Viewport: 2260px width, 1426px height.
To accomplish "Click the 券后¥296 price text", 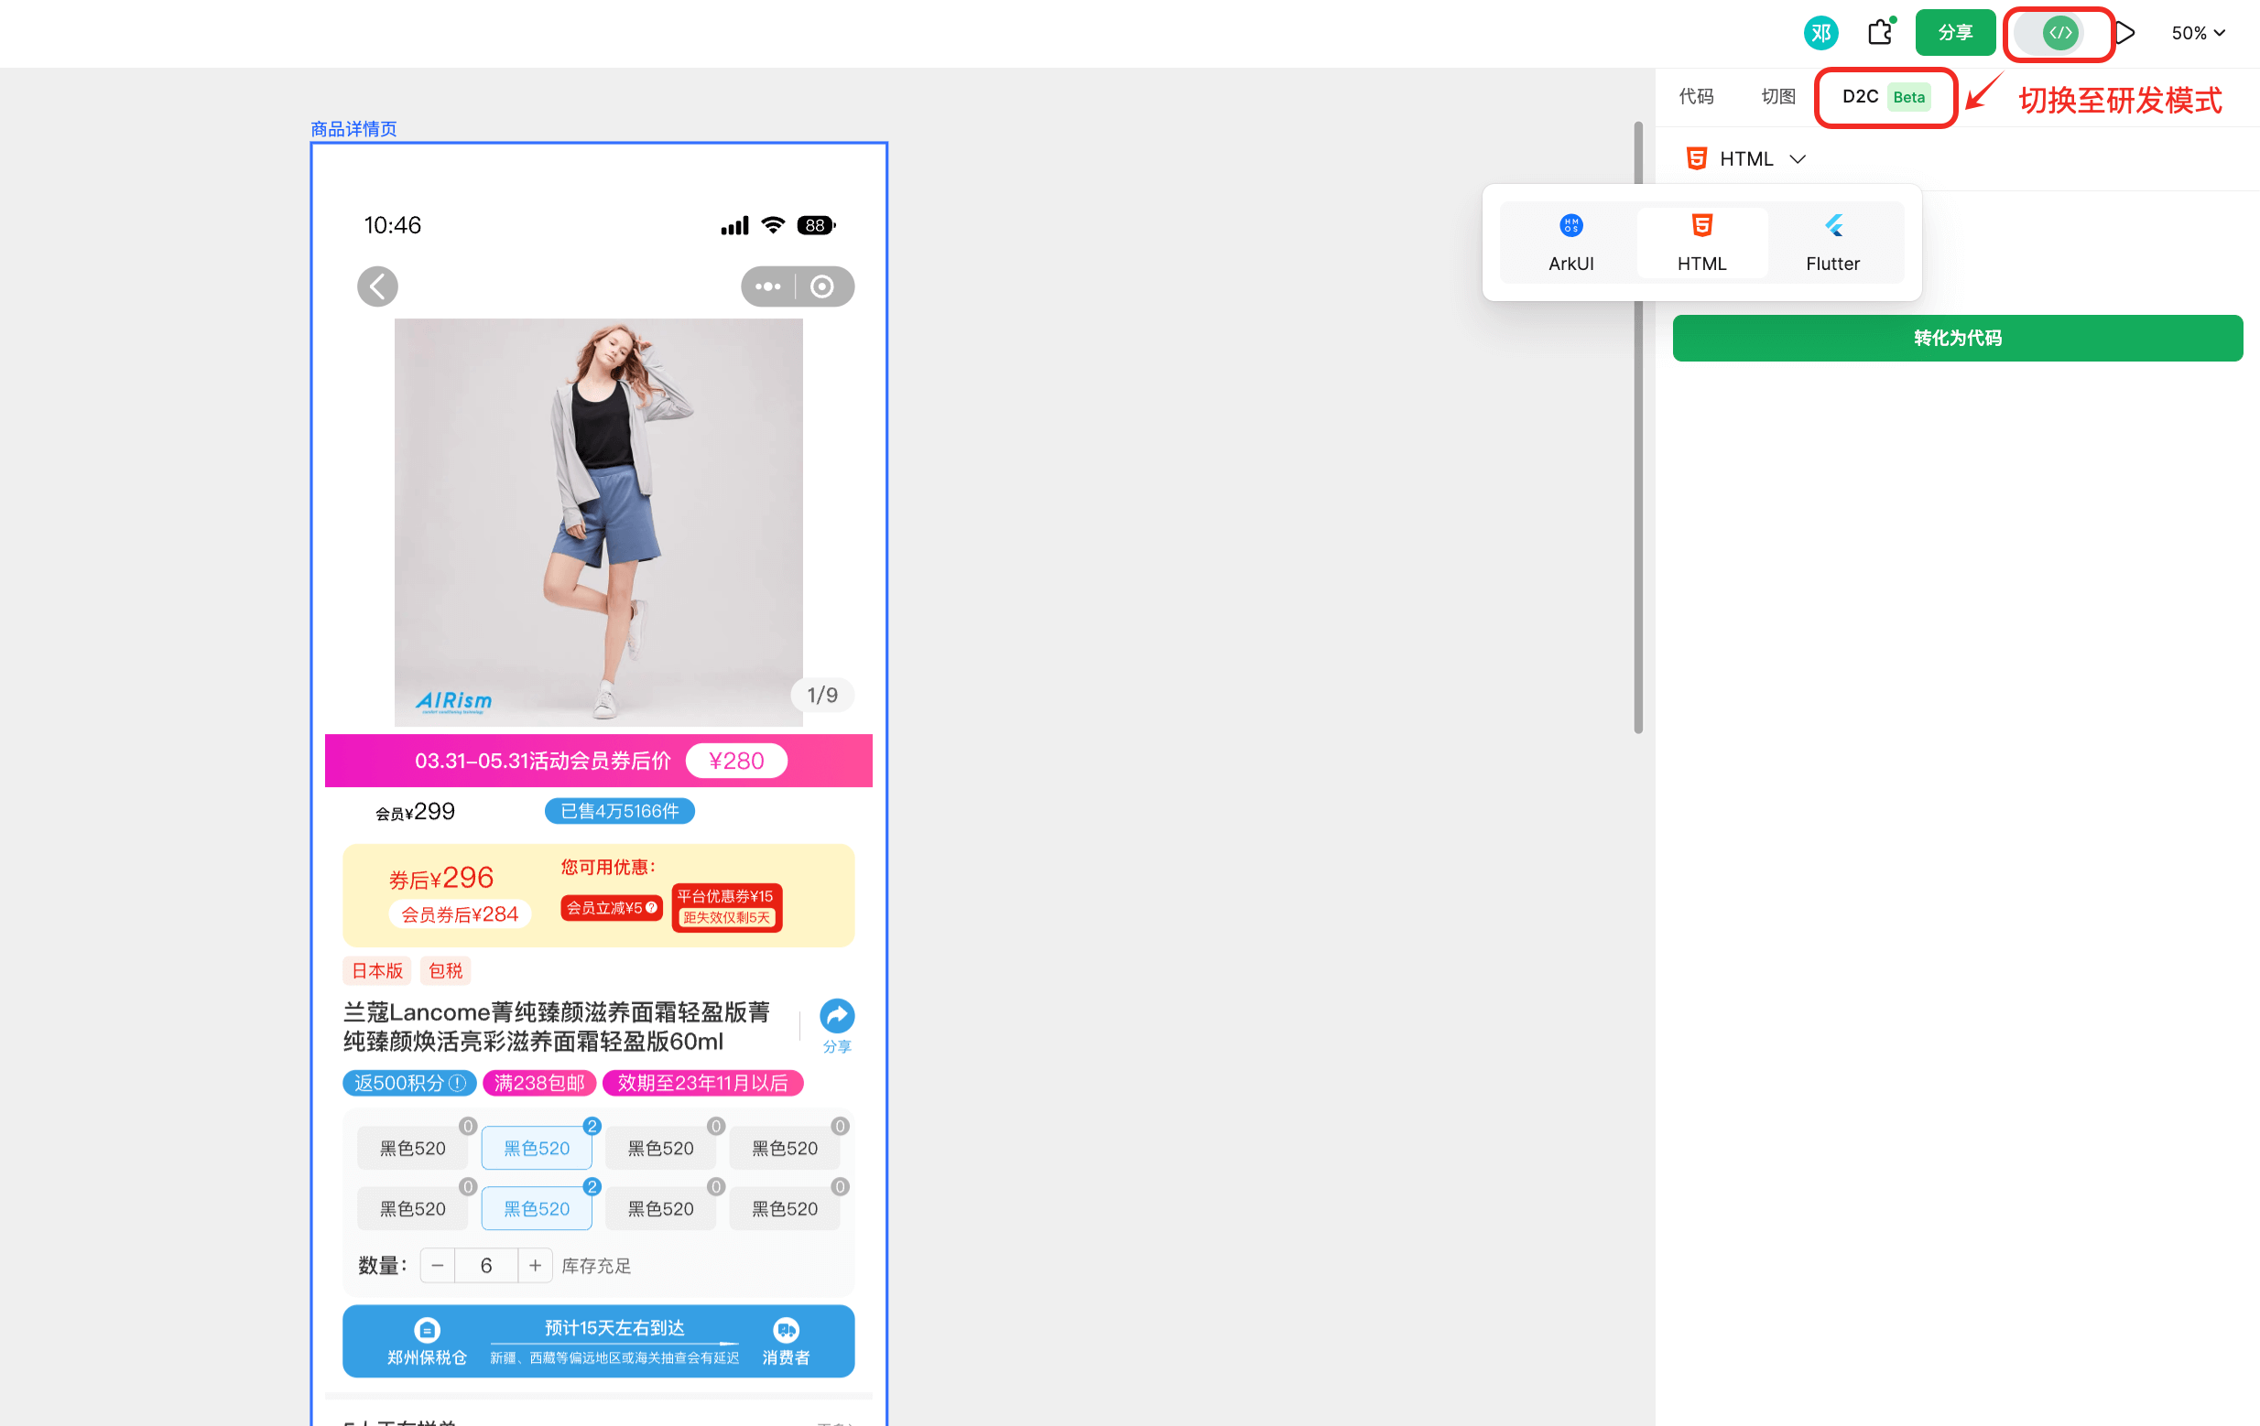I will coord(441,878).
